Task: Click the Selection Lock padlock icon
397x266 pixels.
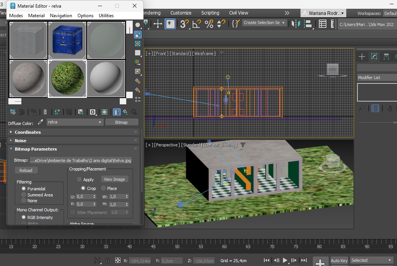Action: 108,261
